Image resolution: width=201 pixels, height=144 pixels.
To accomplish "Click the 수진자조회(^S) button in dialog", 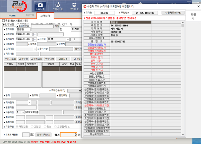I will [173, 13].
